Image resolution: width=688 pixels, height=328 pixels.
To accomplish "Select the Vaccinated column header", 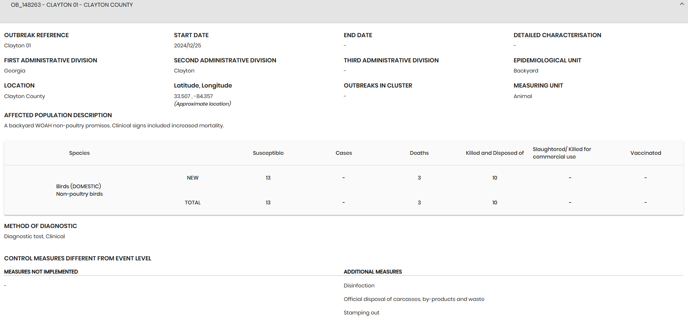I will [646, 153].
